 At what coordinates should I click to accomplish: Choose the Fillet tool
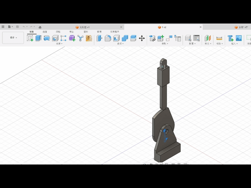point(108,38)
